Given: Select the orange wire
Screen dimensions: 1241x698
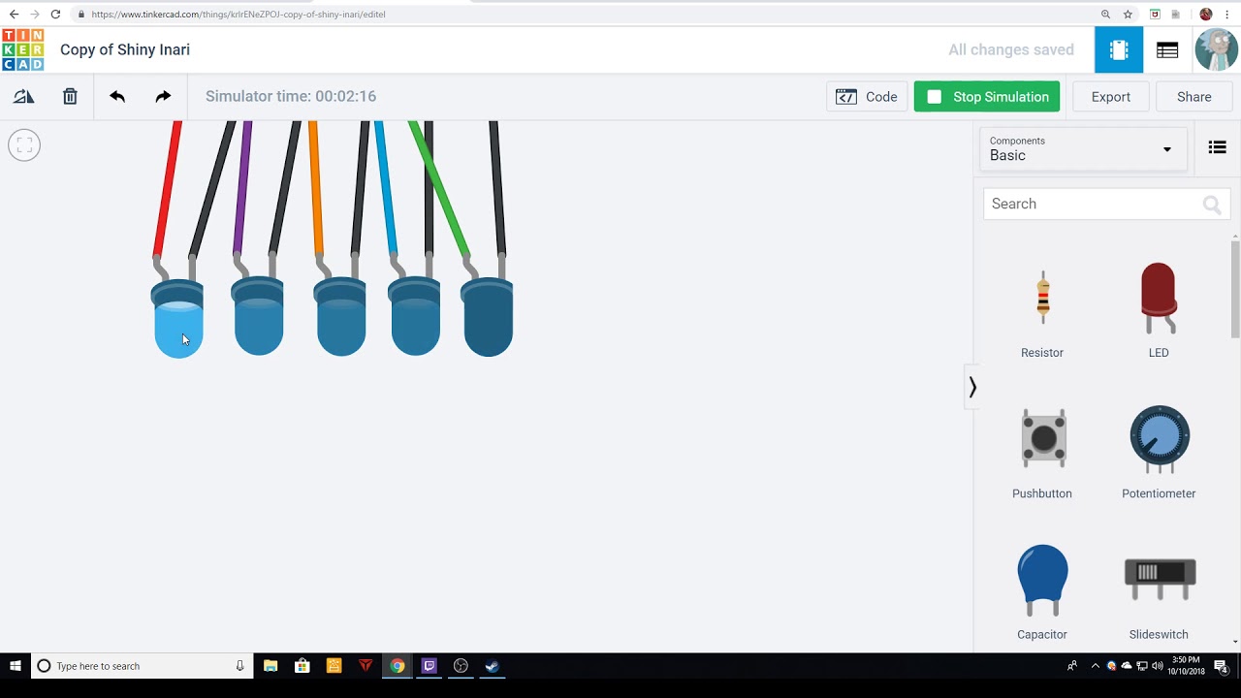Looking at the screenshot, I should click(x=315, y=189).
